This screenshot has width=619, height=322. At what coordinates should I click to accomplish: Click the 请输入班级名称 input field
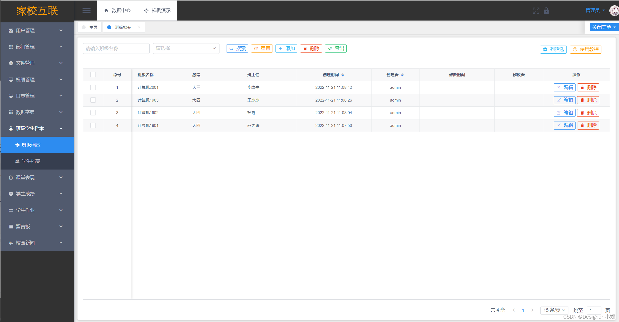coord(116,49)
